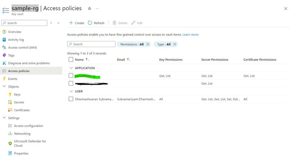Click the purple Tags icon
The image size is (290, 158).
coord(4,55)
